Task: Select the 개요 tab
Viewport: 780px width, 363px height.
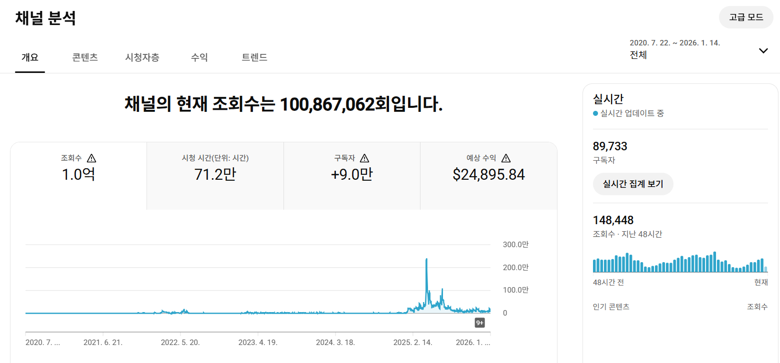Action: tap(30, 57)
